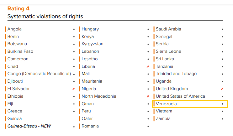This screenshot has width=233, height=136.
Task: Open the Sierra Leone entry
Action: click(x=168, y=52)
